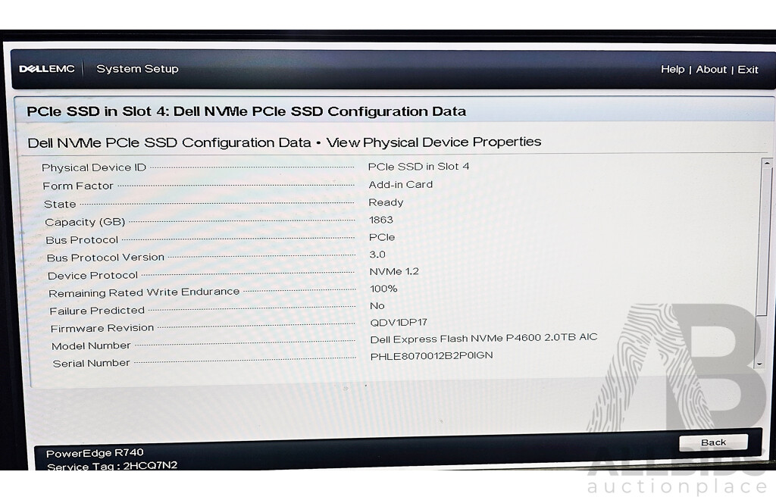Select the Form Factor label
This screenshot has width=776, height=500.
tap(78, 186)
